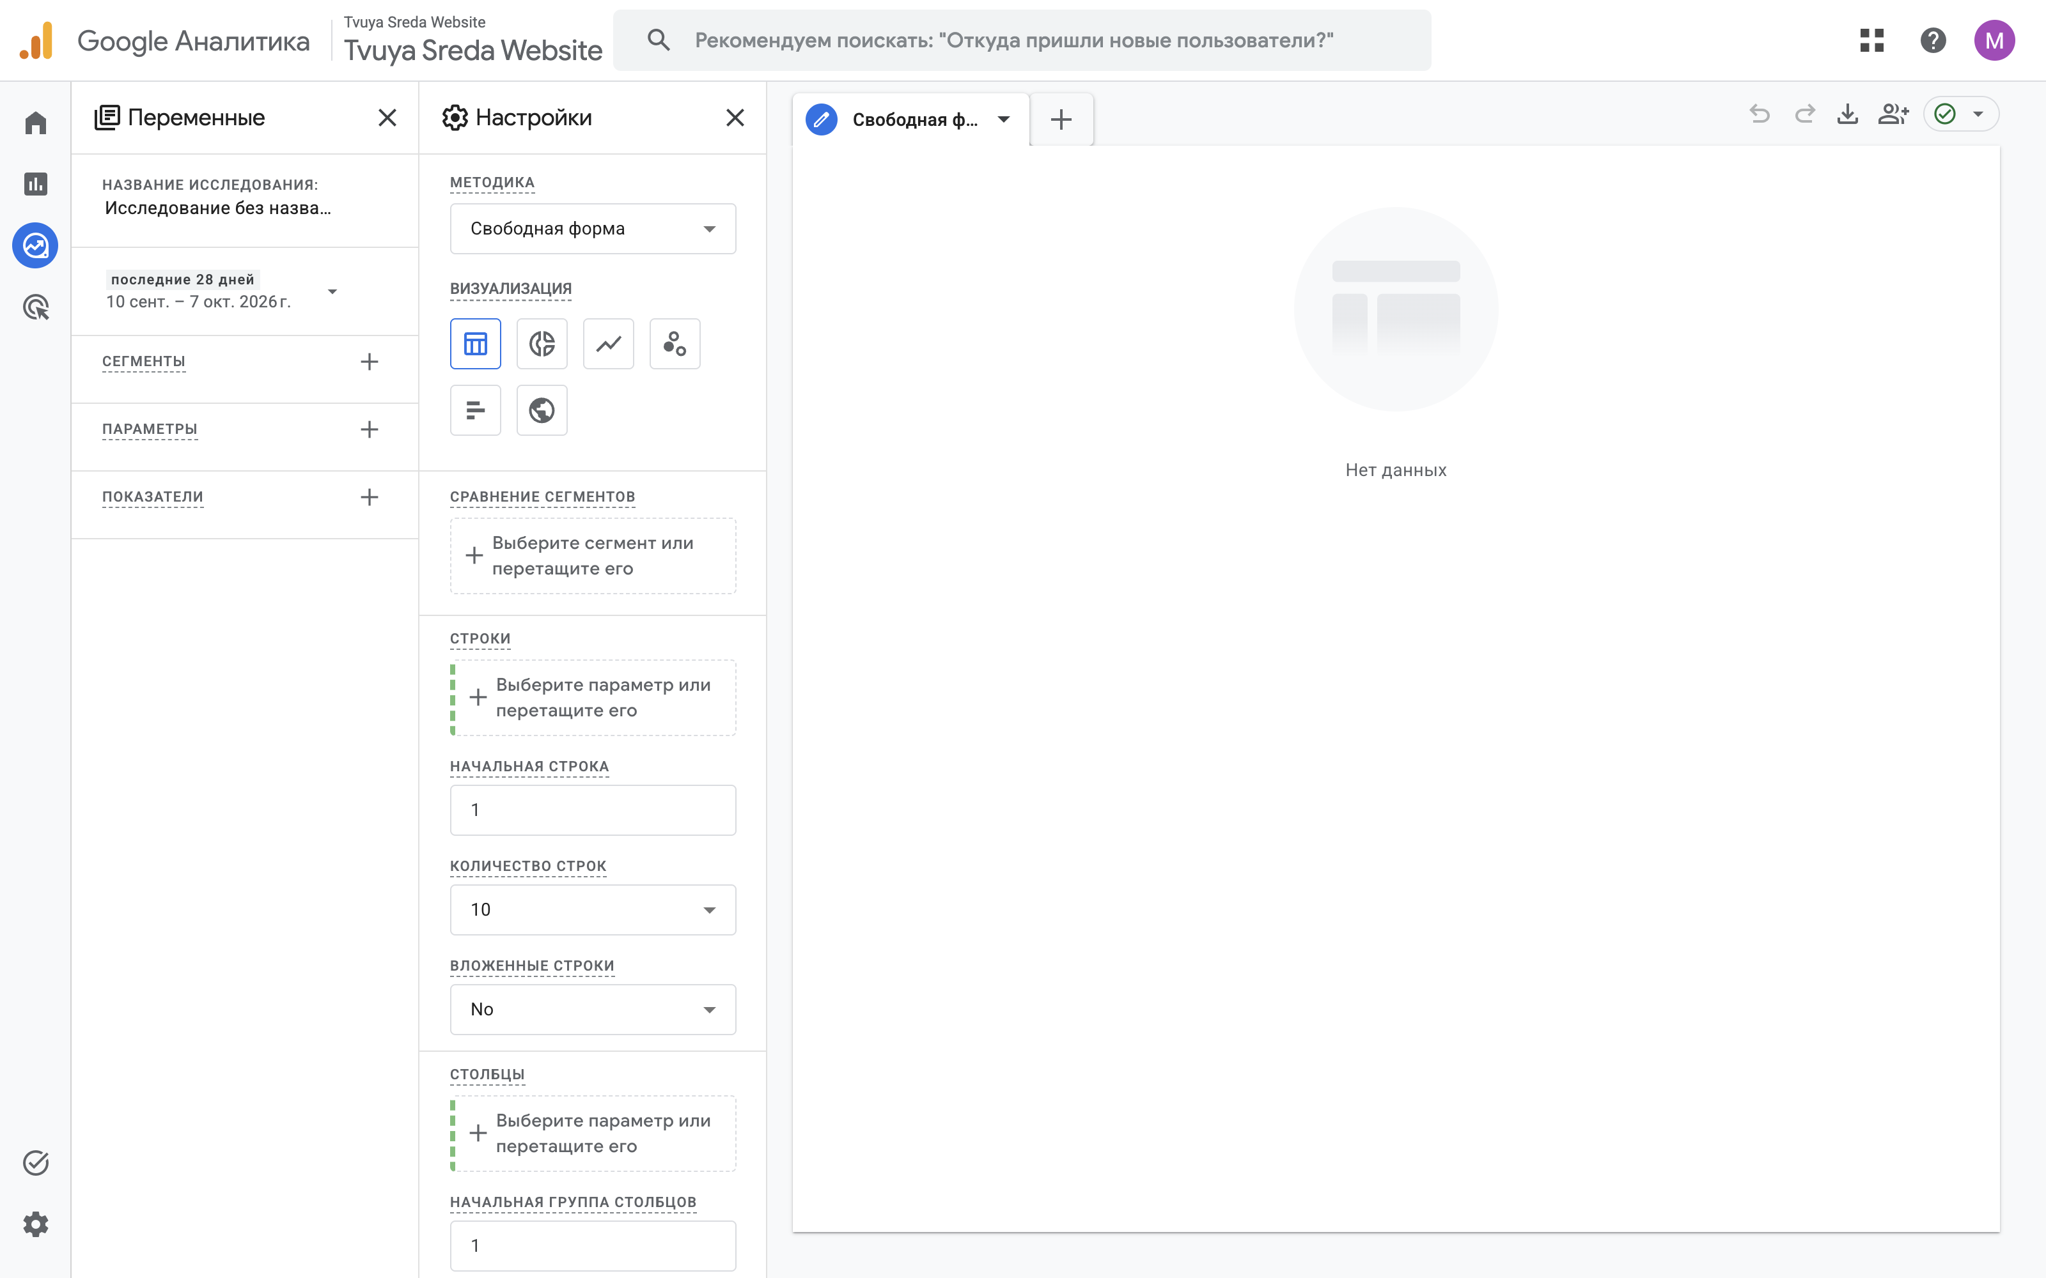
Task: Select the Donut chart visualization
Action: [542, 344]
